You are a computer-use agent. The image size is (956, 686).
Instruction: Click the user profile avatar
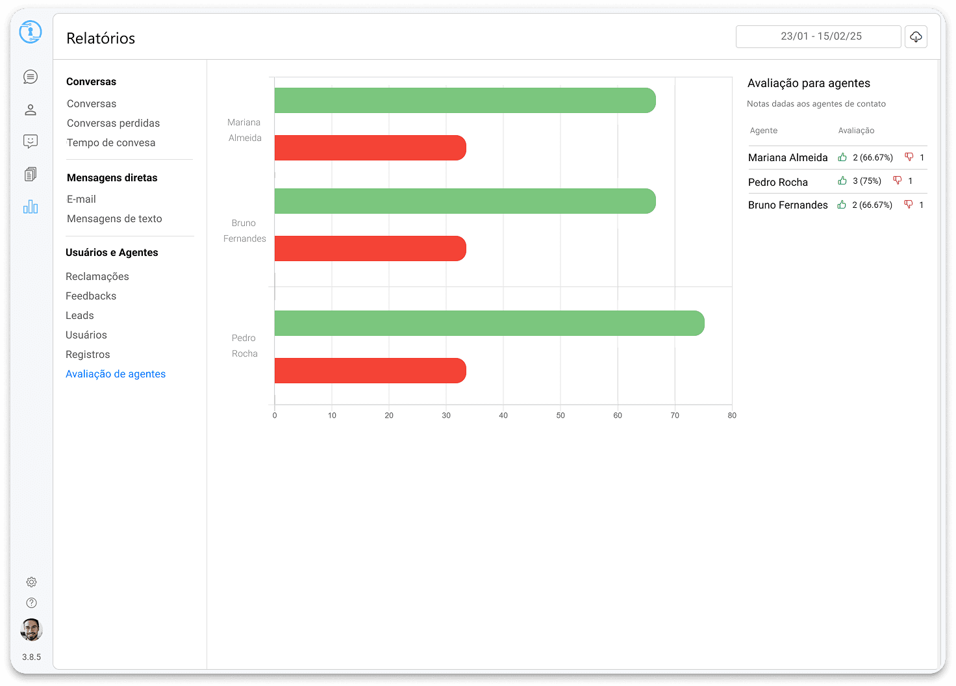[x=31, y=629]
